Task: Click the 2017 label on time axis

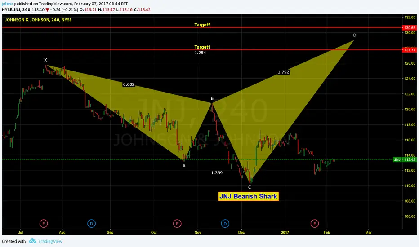Action: tap(285, 232)
